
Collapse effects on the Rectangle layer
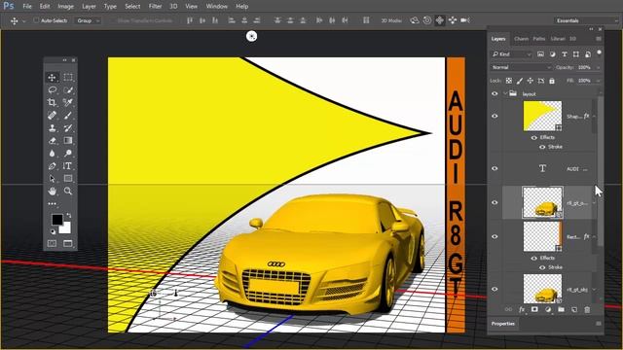[594, 237]
